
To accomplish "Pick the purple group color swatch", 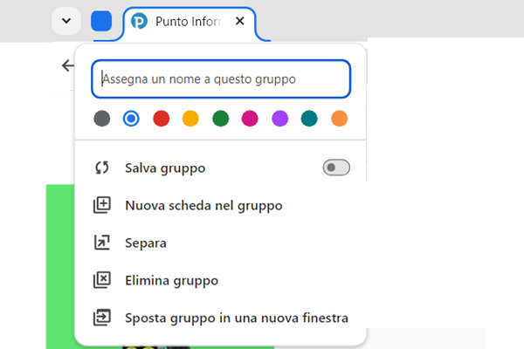I will click(x=279, y=118).
